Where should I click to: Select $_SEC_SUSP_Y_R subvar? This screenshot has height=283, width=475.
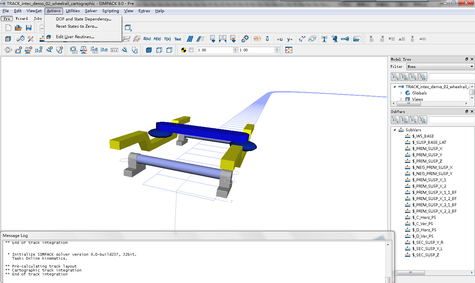click(x=427, y=243)
